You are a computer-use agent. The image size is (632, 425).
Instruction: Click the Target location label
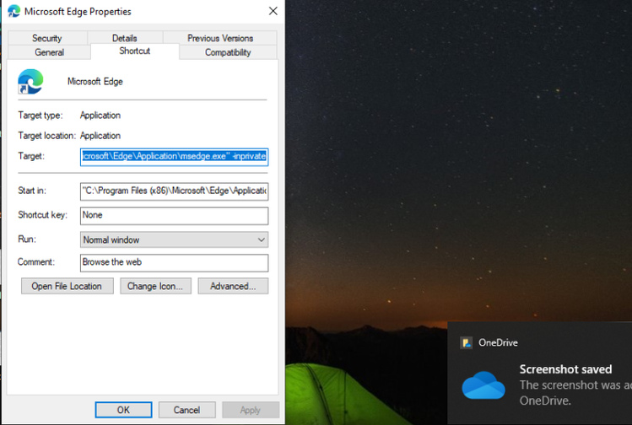pyautogui.click(x=46, y=136)
